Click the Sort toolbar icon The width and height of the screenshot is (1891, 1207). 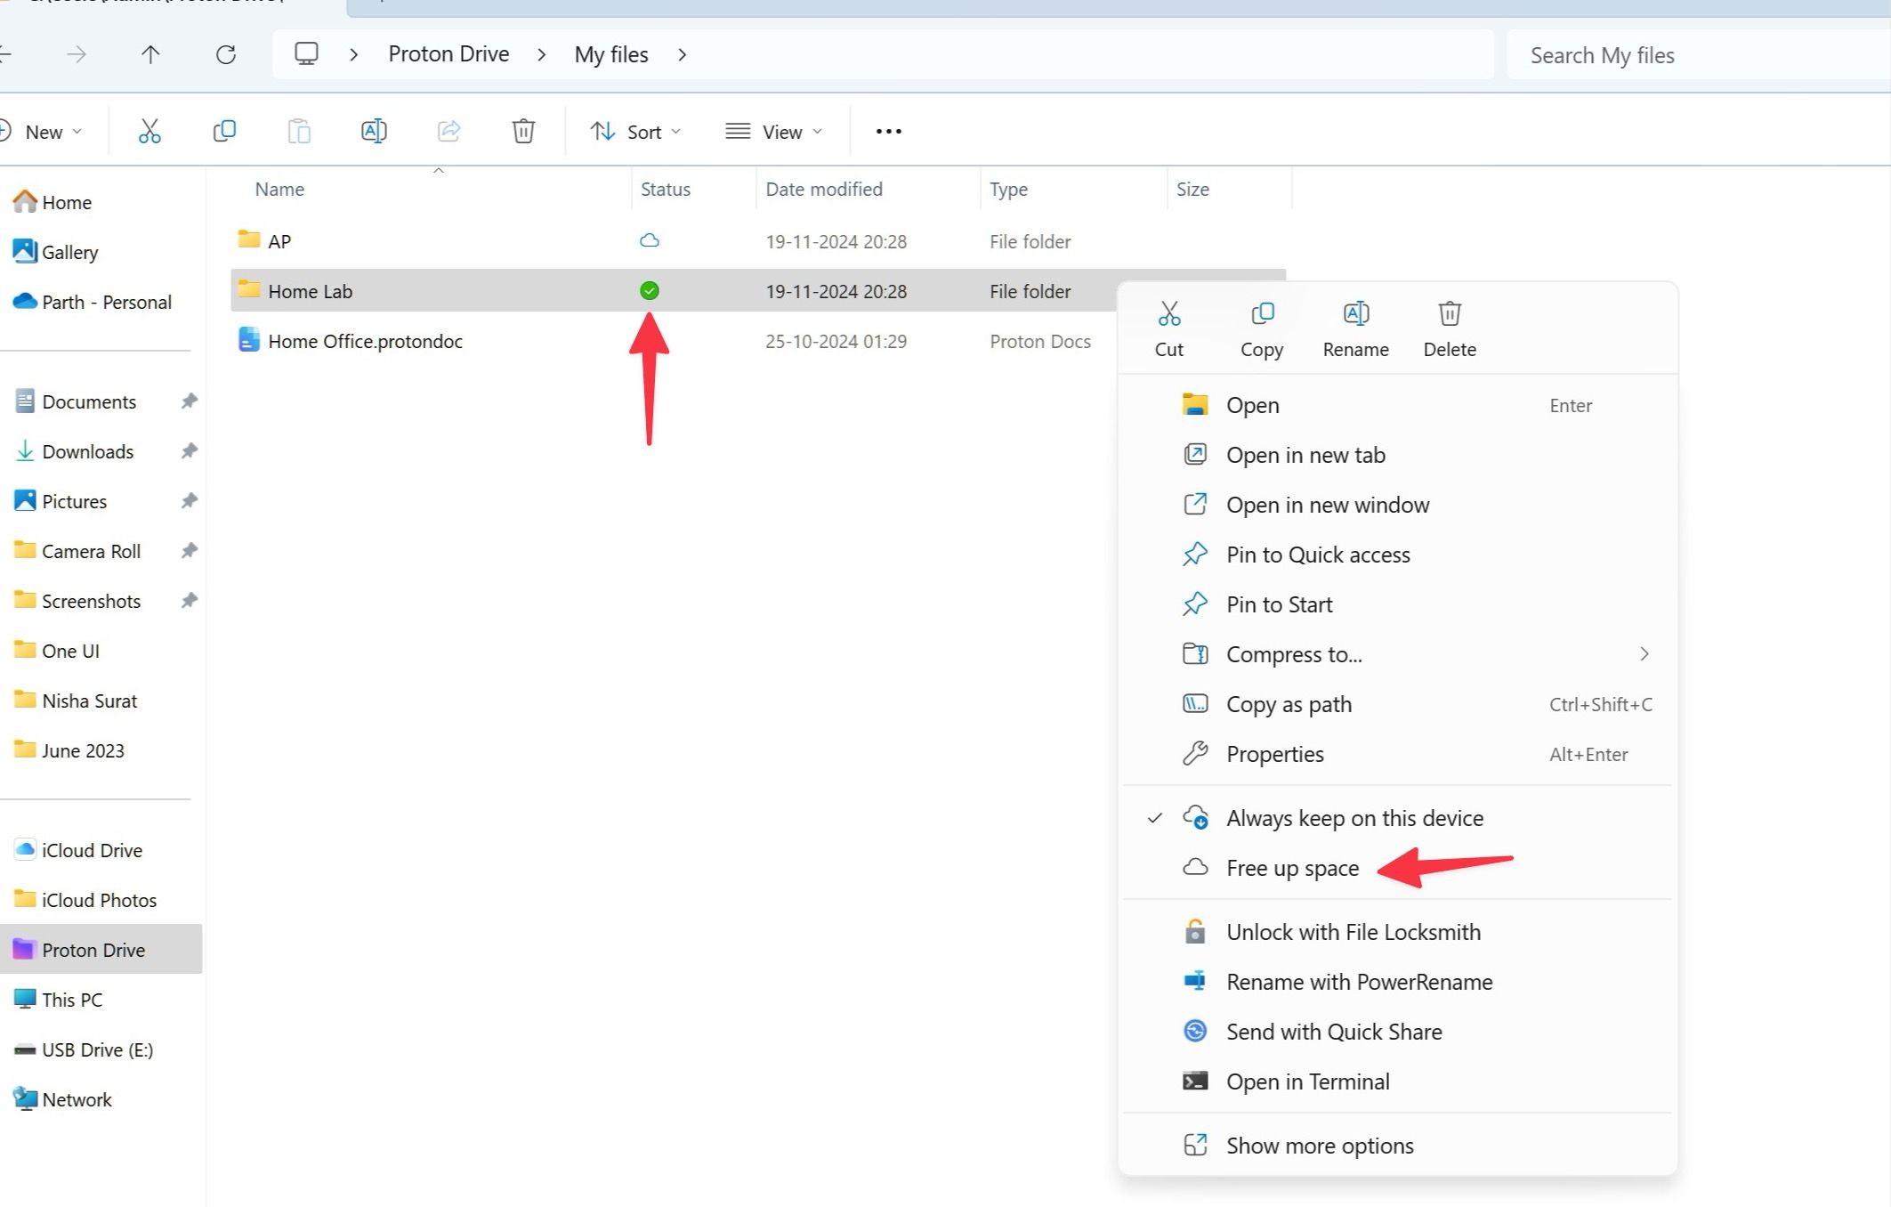click(x=635, y=131)
